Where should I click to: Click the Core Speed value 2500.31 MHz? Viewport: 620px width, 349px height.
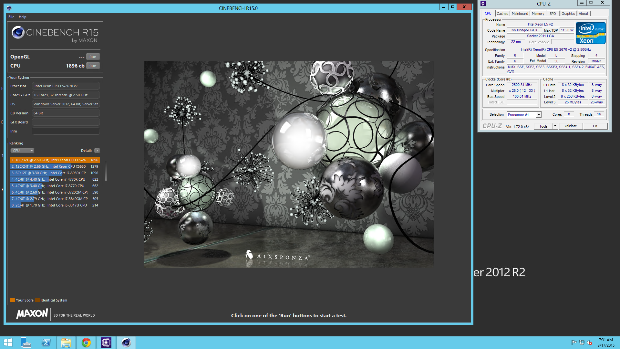[x=522, y=85]
